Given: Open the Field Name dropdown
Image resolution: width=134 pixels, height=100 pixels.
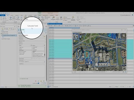Looking at the screenshot, I should pyautogui.click(x=45, y=39).
